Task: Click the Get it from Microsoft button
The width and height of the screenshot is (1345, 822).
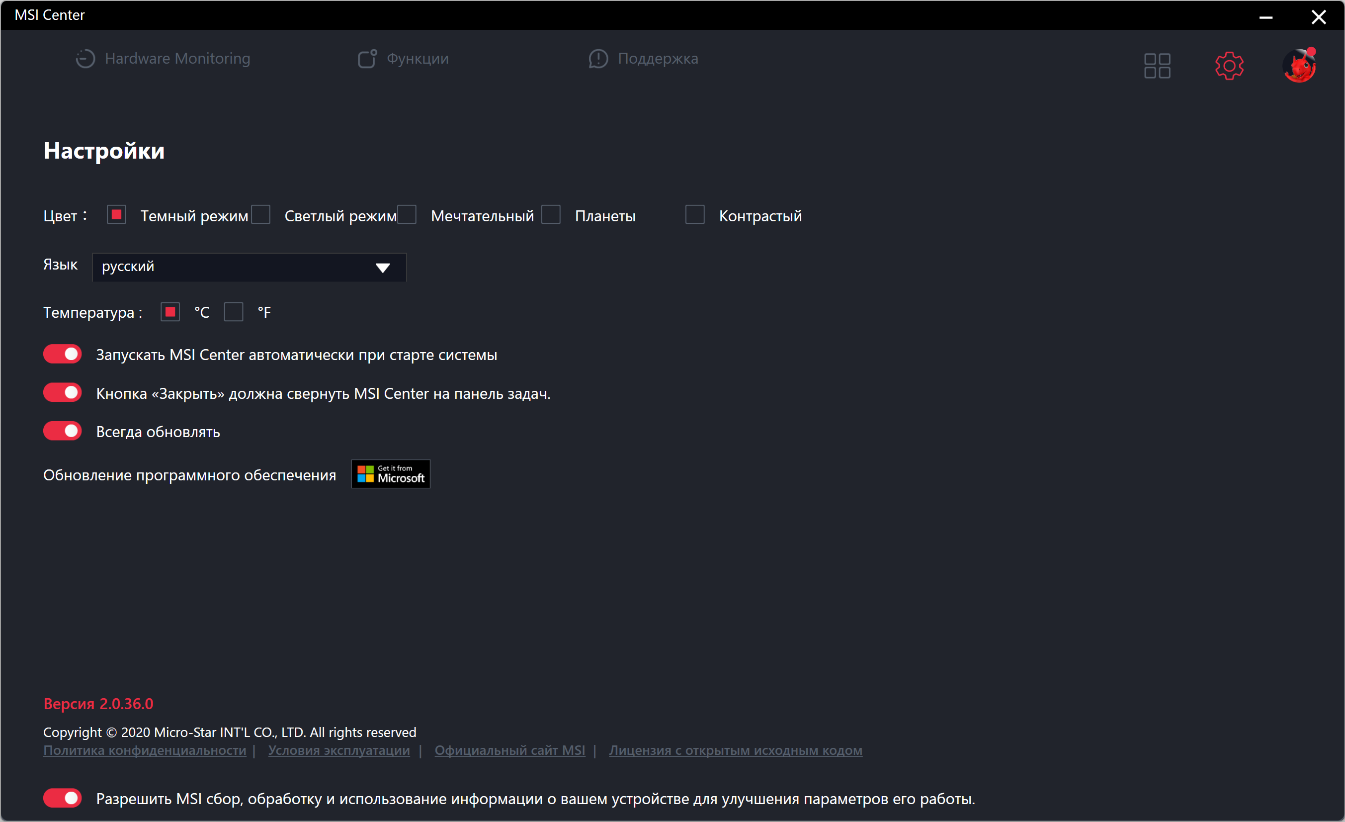Action: click(391, 473)
